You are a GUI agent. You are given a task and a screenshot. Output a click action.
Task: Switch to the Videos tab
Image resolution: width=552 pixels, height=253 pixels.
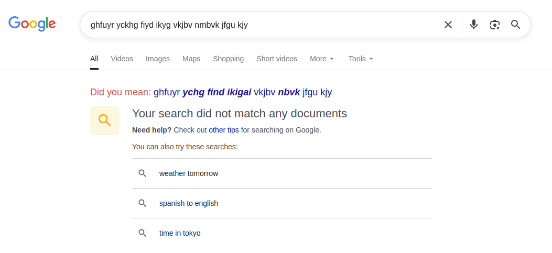coord(122,59)
